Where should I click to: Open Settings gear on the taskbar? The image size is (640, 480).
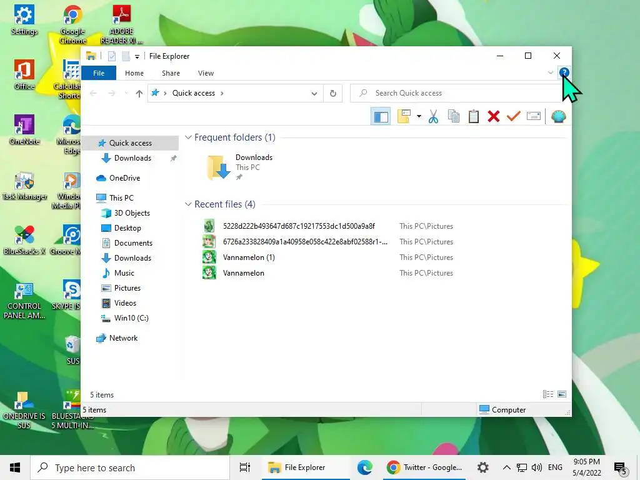click(x=483, y=467)
